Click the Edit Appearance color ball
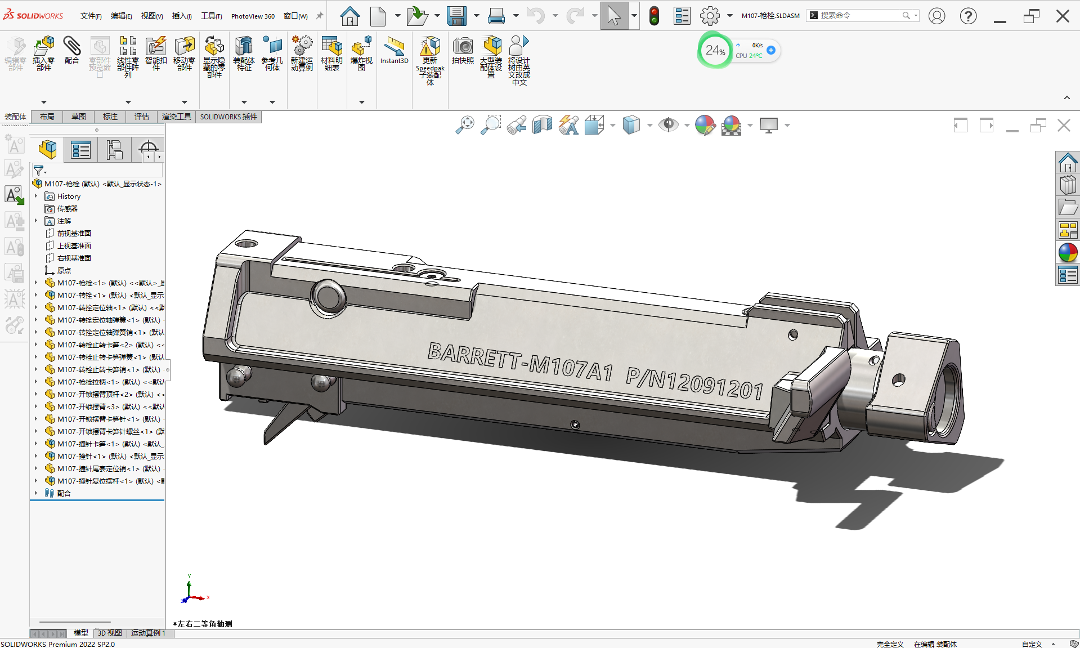Viewport: 1080px width, 648px height. point(705,125)
